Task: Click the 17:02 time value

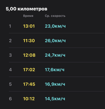Action: 29,70
